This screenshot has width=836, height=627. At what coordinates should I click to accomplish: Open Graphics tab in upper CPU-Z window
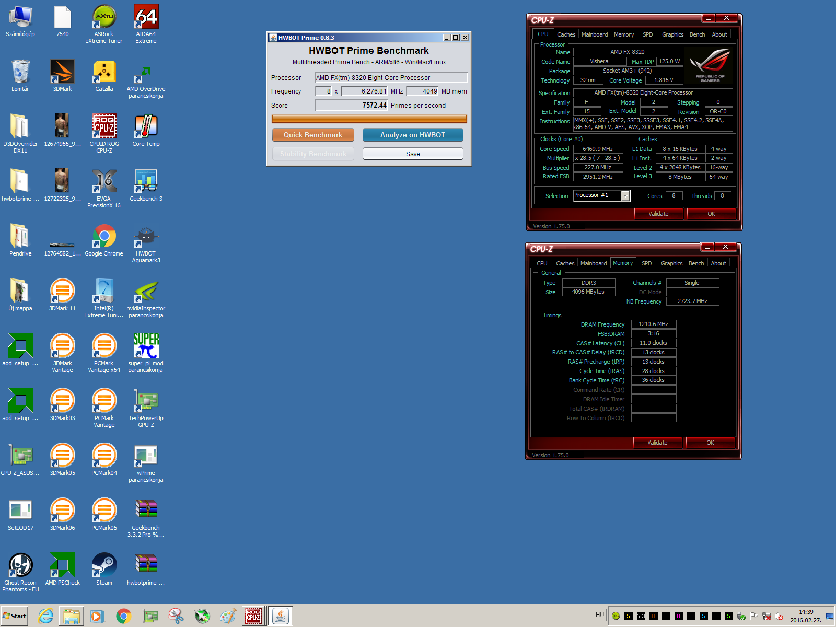pyautogui.click(x=672, y=34)
